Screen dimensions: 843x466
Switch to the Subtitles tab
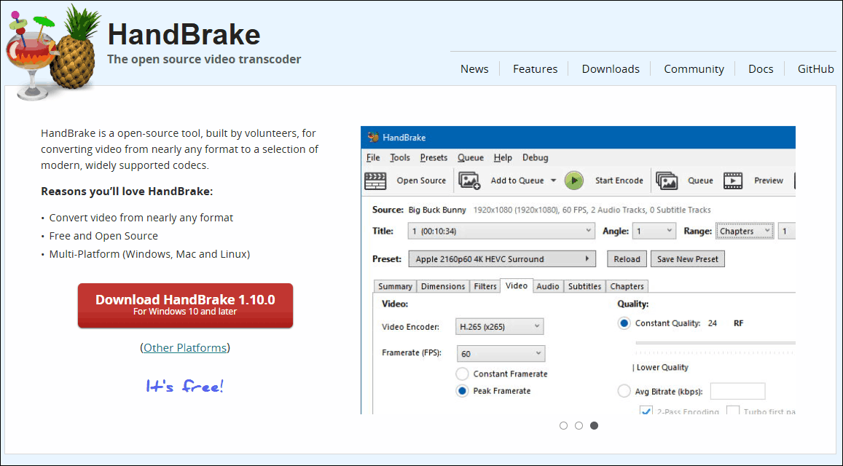click(584, 286)
